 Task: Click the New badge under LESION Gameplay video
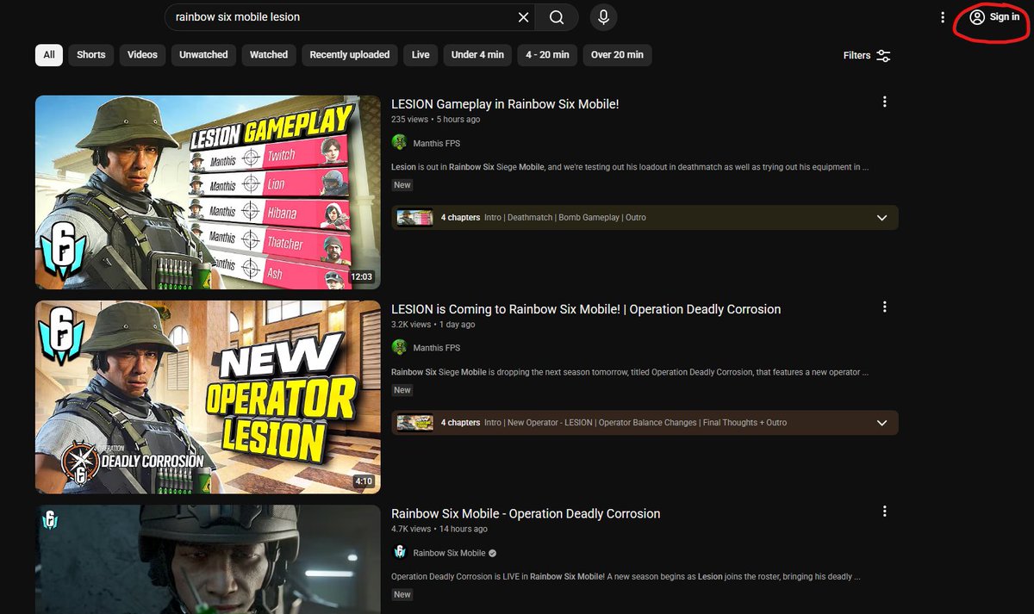pos(402,185)
